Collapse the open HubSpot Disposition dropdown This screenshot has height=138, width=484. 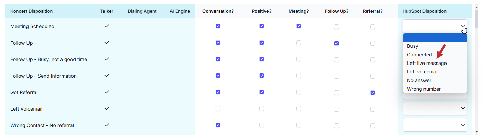click(435, 26)
